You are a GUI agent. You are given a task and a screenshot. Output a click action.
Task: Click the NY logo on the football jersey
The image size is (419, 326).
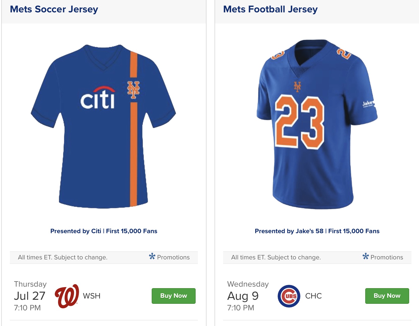(297, 87)
